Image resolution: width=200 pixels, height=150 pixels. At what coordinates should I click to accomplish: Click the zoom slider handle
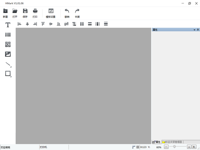click(174, 147)
